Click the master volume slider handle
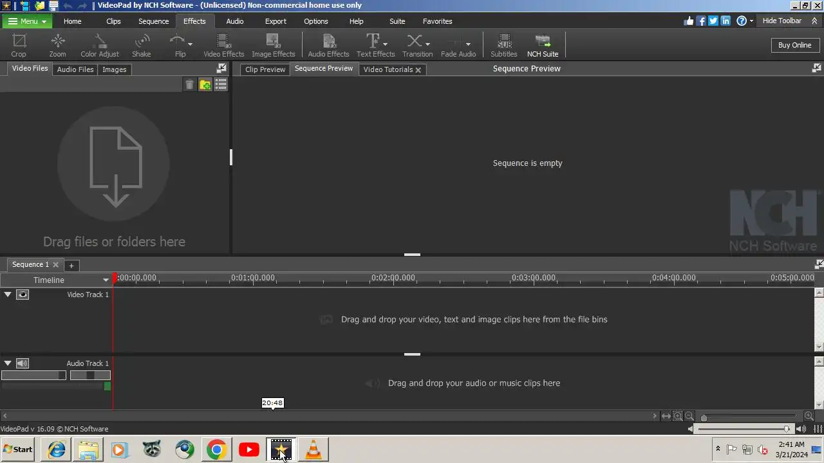Viewport: 824px width, 463px height. click(787, 429)
